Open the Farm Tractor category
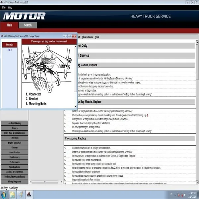Image resolution: width=199 pixels, height=199 pixels. point(15,152)
